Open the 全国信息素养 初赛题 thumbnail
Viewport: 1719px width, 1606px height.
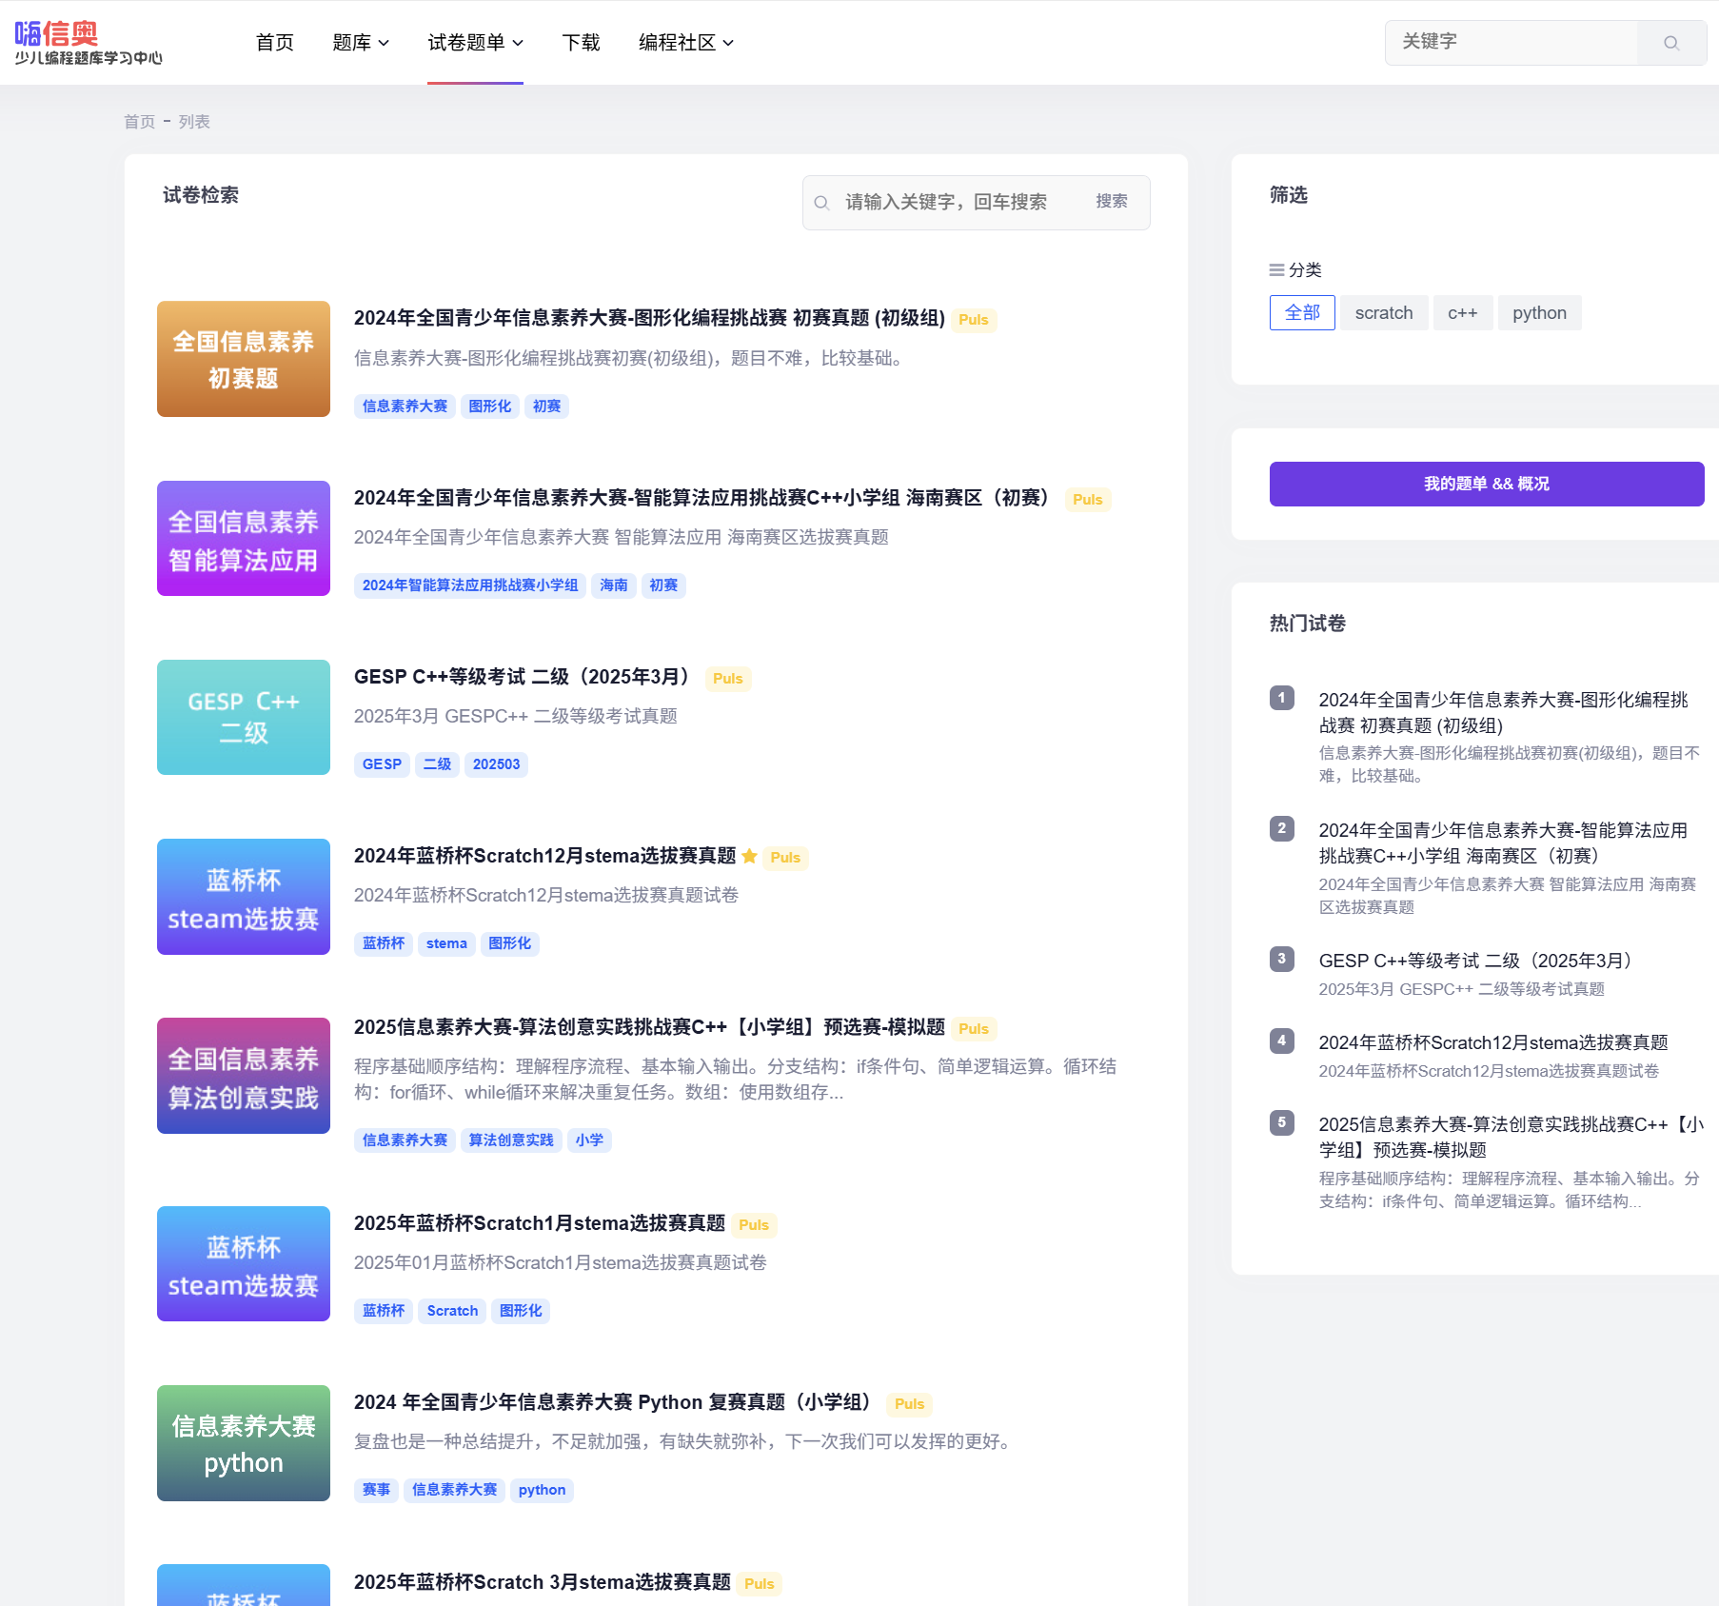(x=244, y=359)
